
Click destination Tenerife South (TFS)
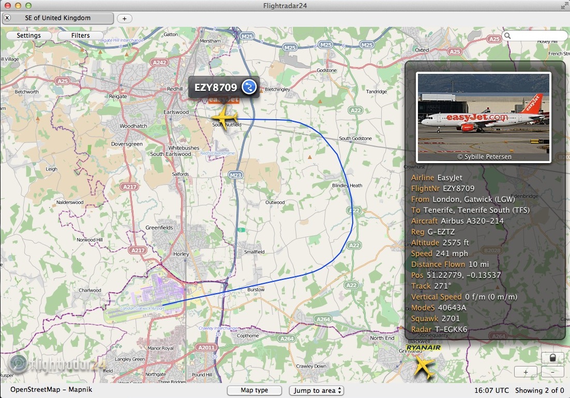pos(476,210)
